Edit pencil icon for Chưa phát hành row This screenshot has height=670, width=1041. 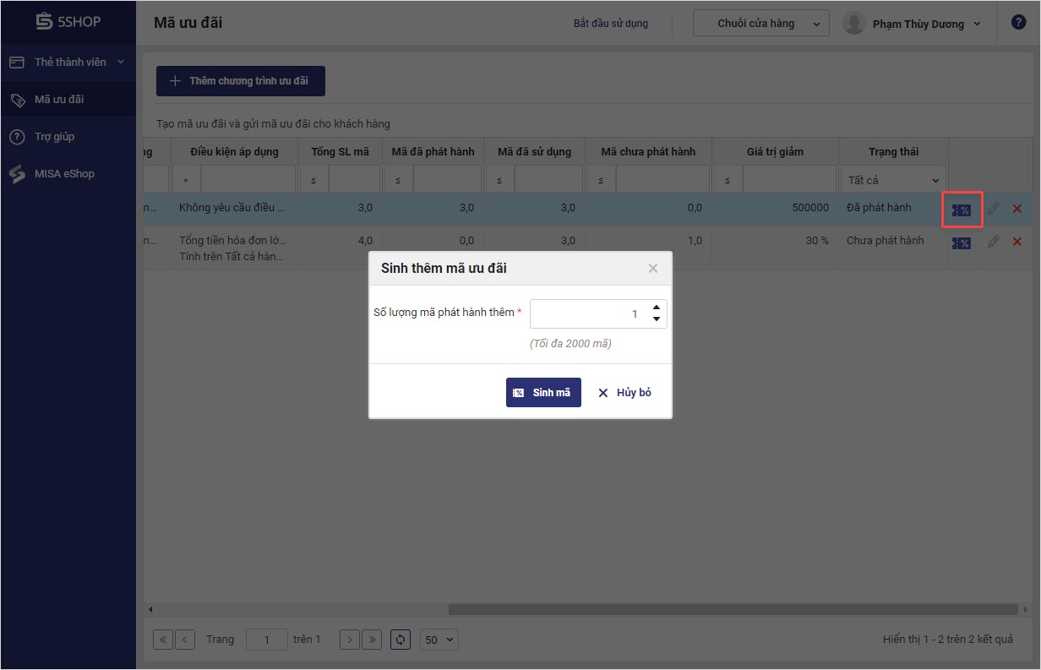pyautogui.click(x=994, y=242)
